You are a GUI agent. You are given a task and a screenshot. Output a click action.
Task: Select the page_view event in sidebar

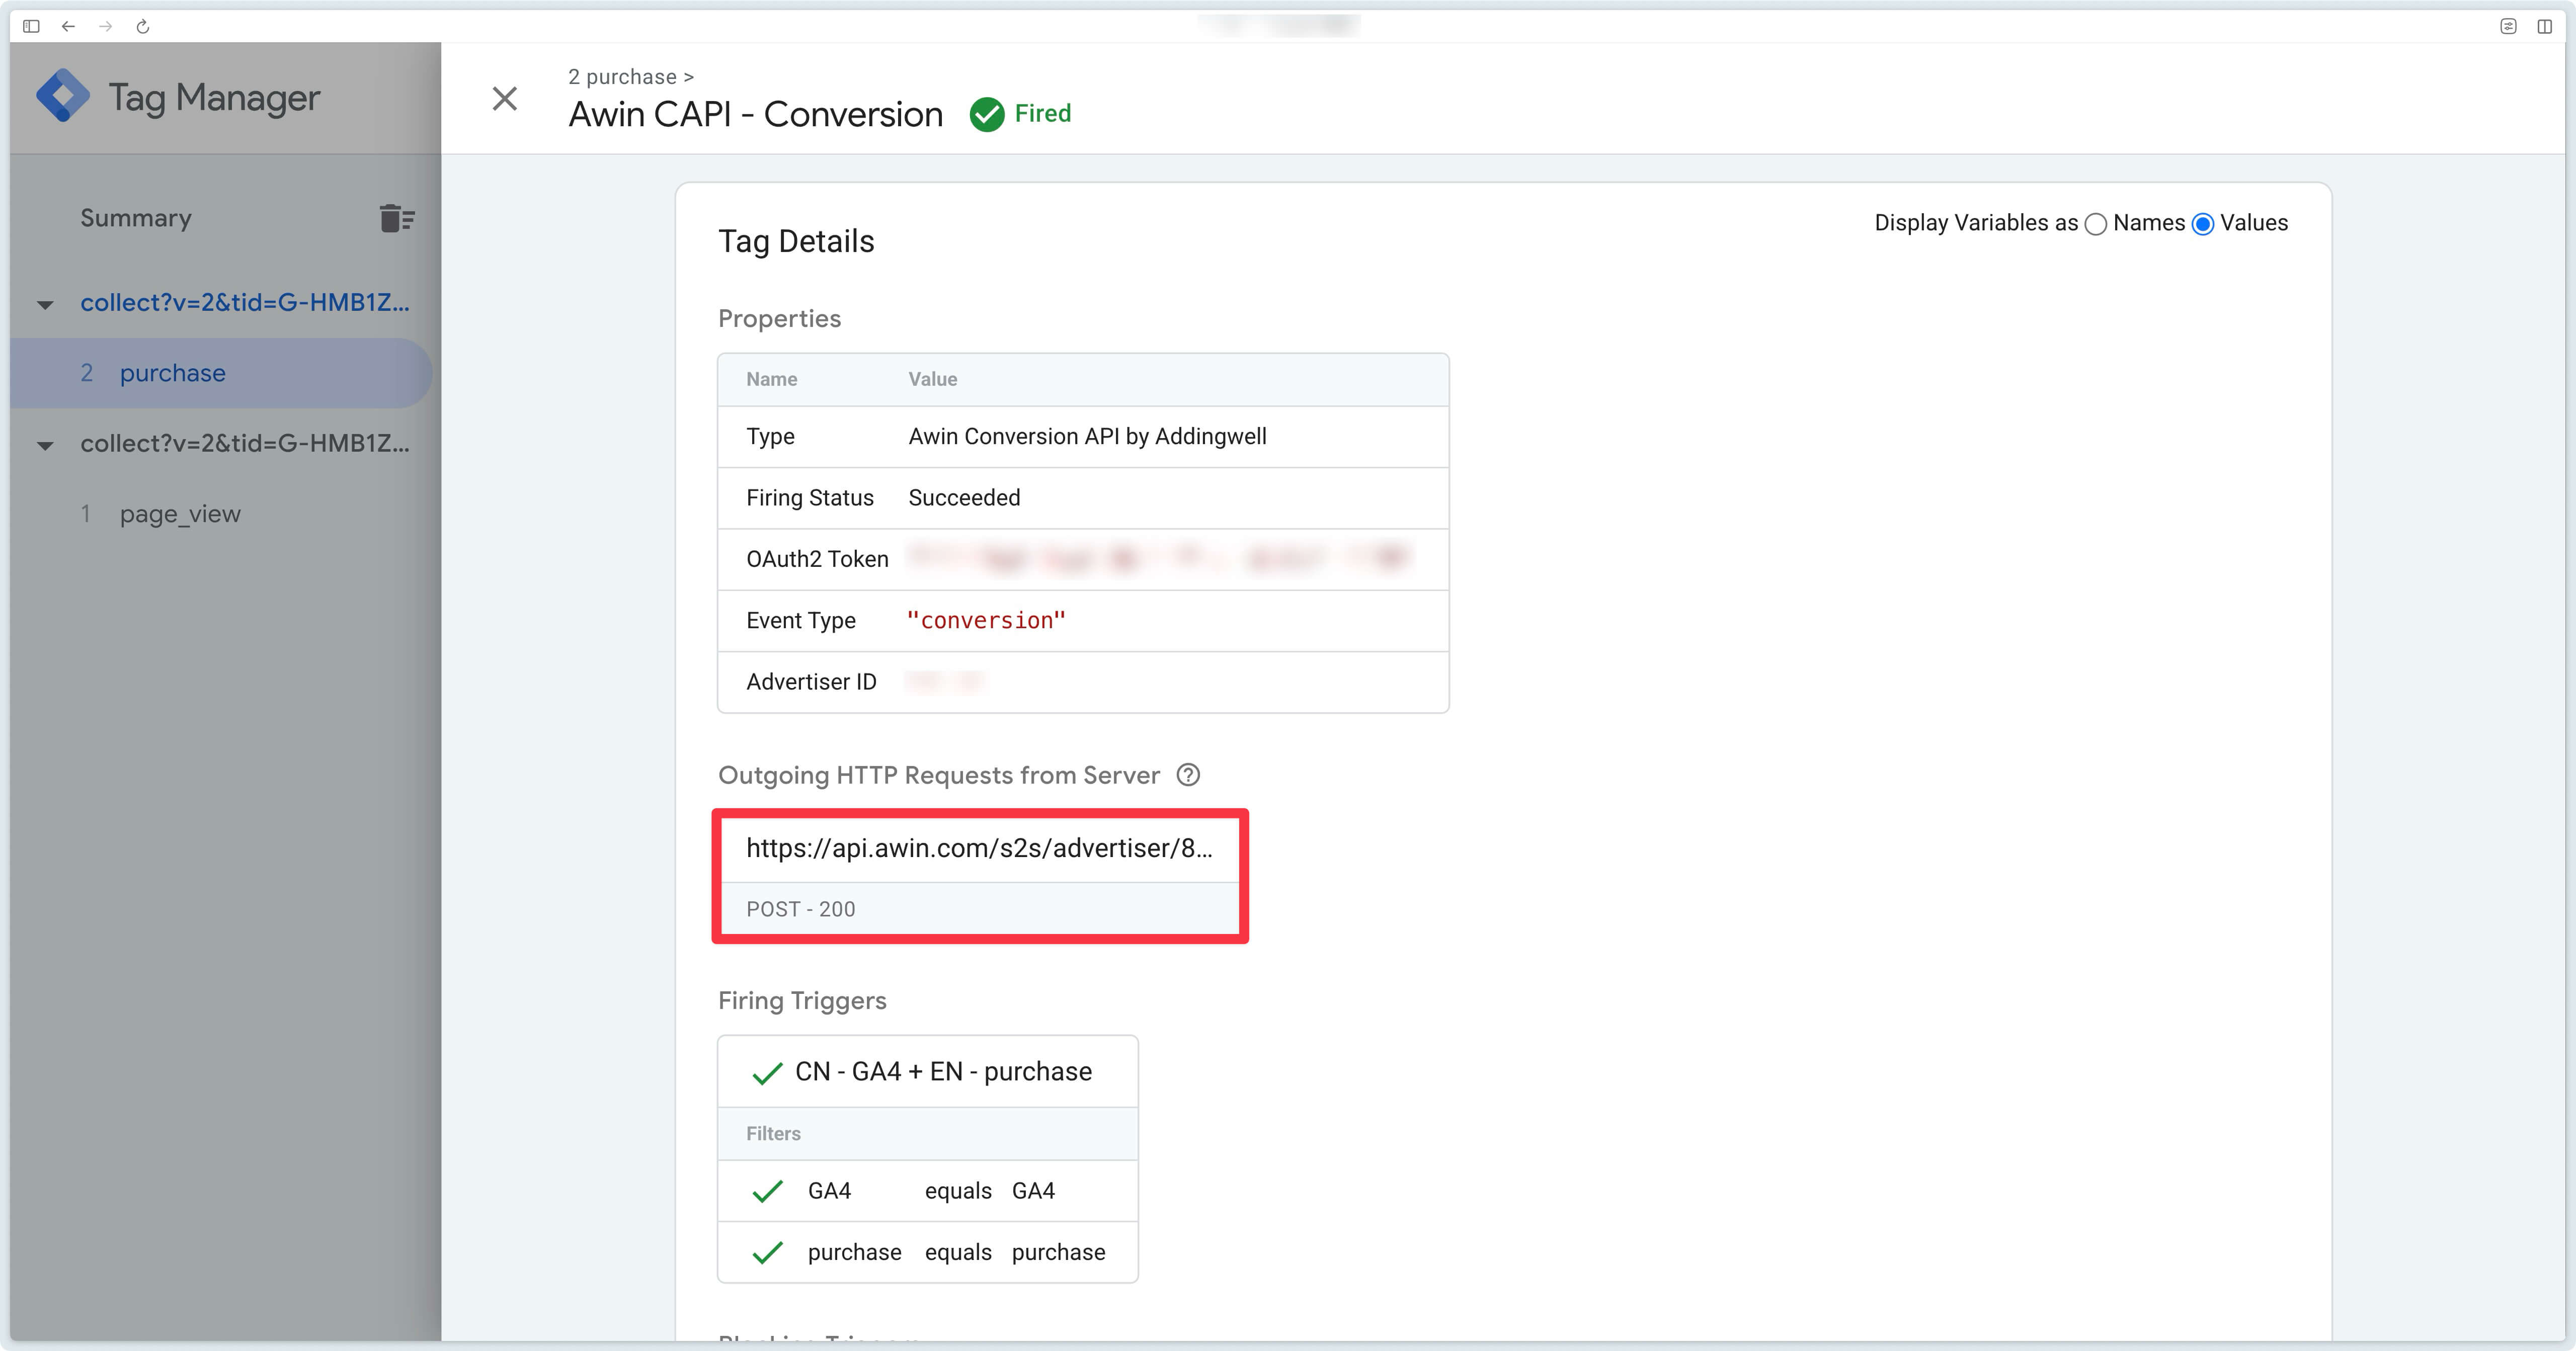180,514
